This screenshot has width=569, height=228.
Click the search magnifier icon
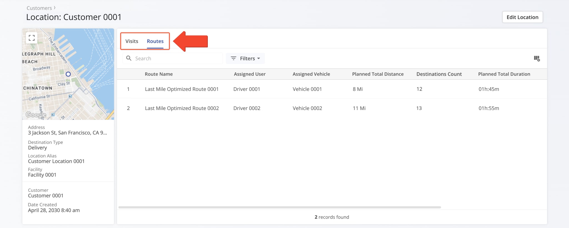point(129,58)
